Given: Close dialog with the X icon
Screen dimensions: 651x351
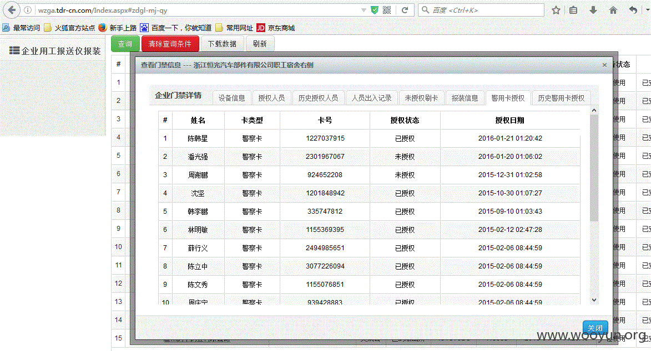Looking at the screenshot, I should (x=604, y=65).
